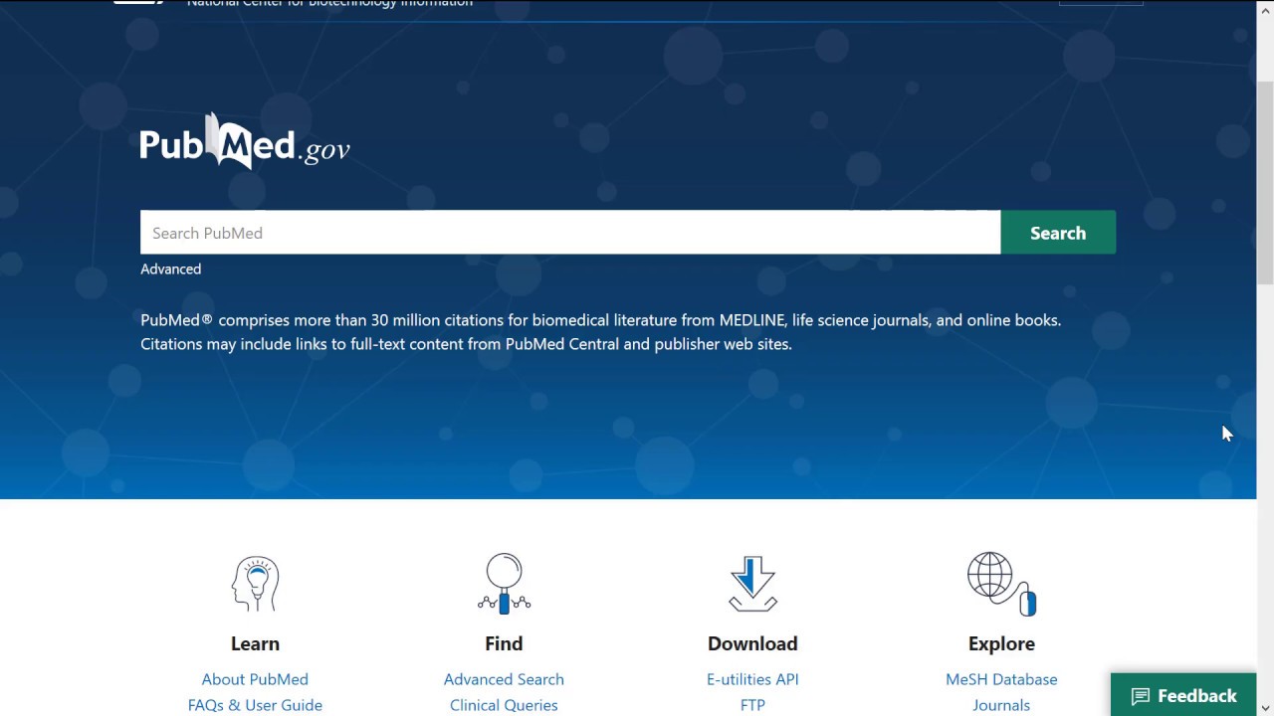This screenshot has width=1274, height=716.
Task: Open the About PubMed link
Action: coord(255,679)
